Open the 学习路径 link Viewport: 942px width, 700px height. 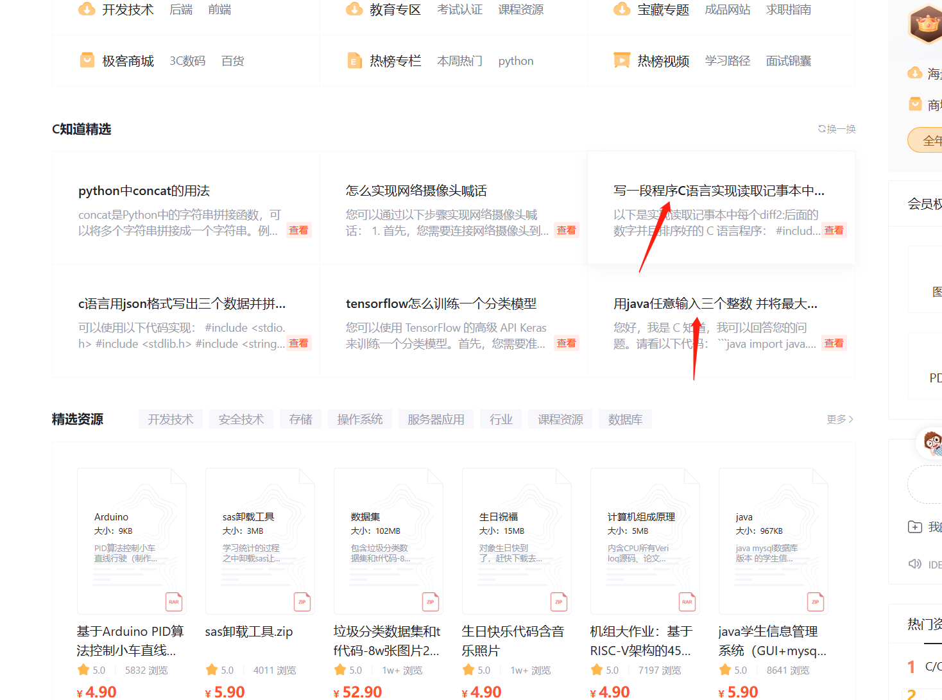[x=728, y=61]
